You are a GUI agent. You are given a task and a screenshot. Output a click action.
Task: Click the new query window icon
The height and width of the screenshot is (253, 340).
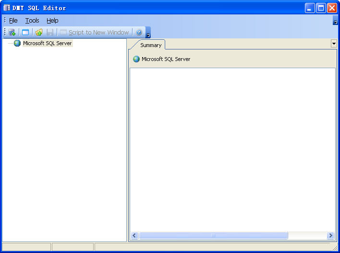click(x=25, y=33)
